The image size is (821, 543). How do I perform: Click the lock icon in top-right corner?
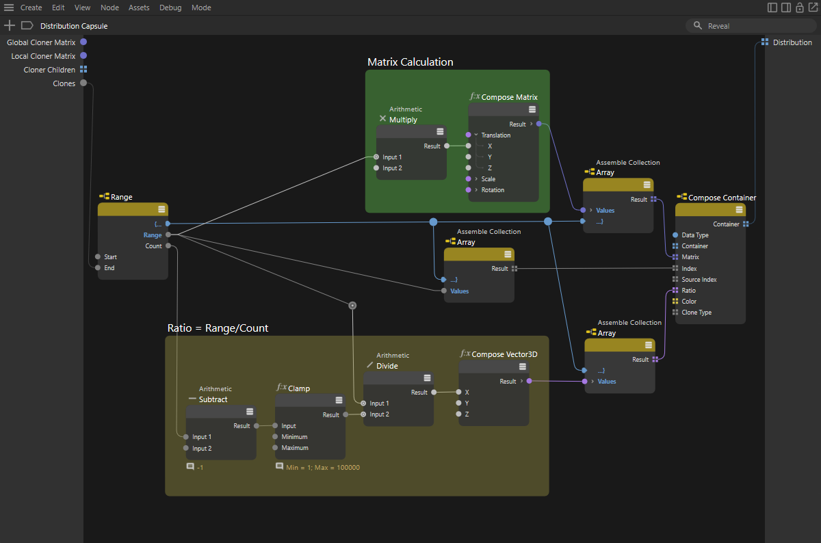pyautogui.click(x=799, y=8)
